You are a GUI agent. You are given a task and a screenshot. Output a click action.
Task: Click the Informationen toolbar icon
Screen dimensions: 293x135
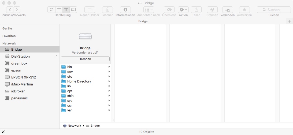coord(125,10)
